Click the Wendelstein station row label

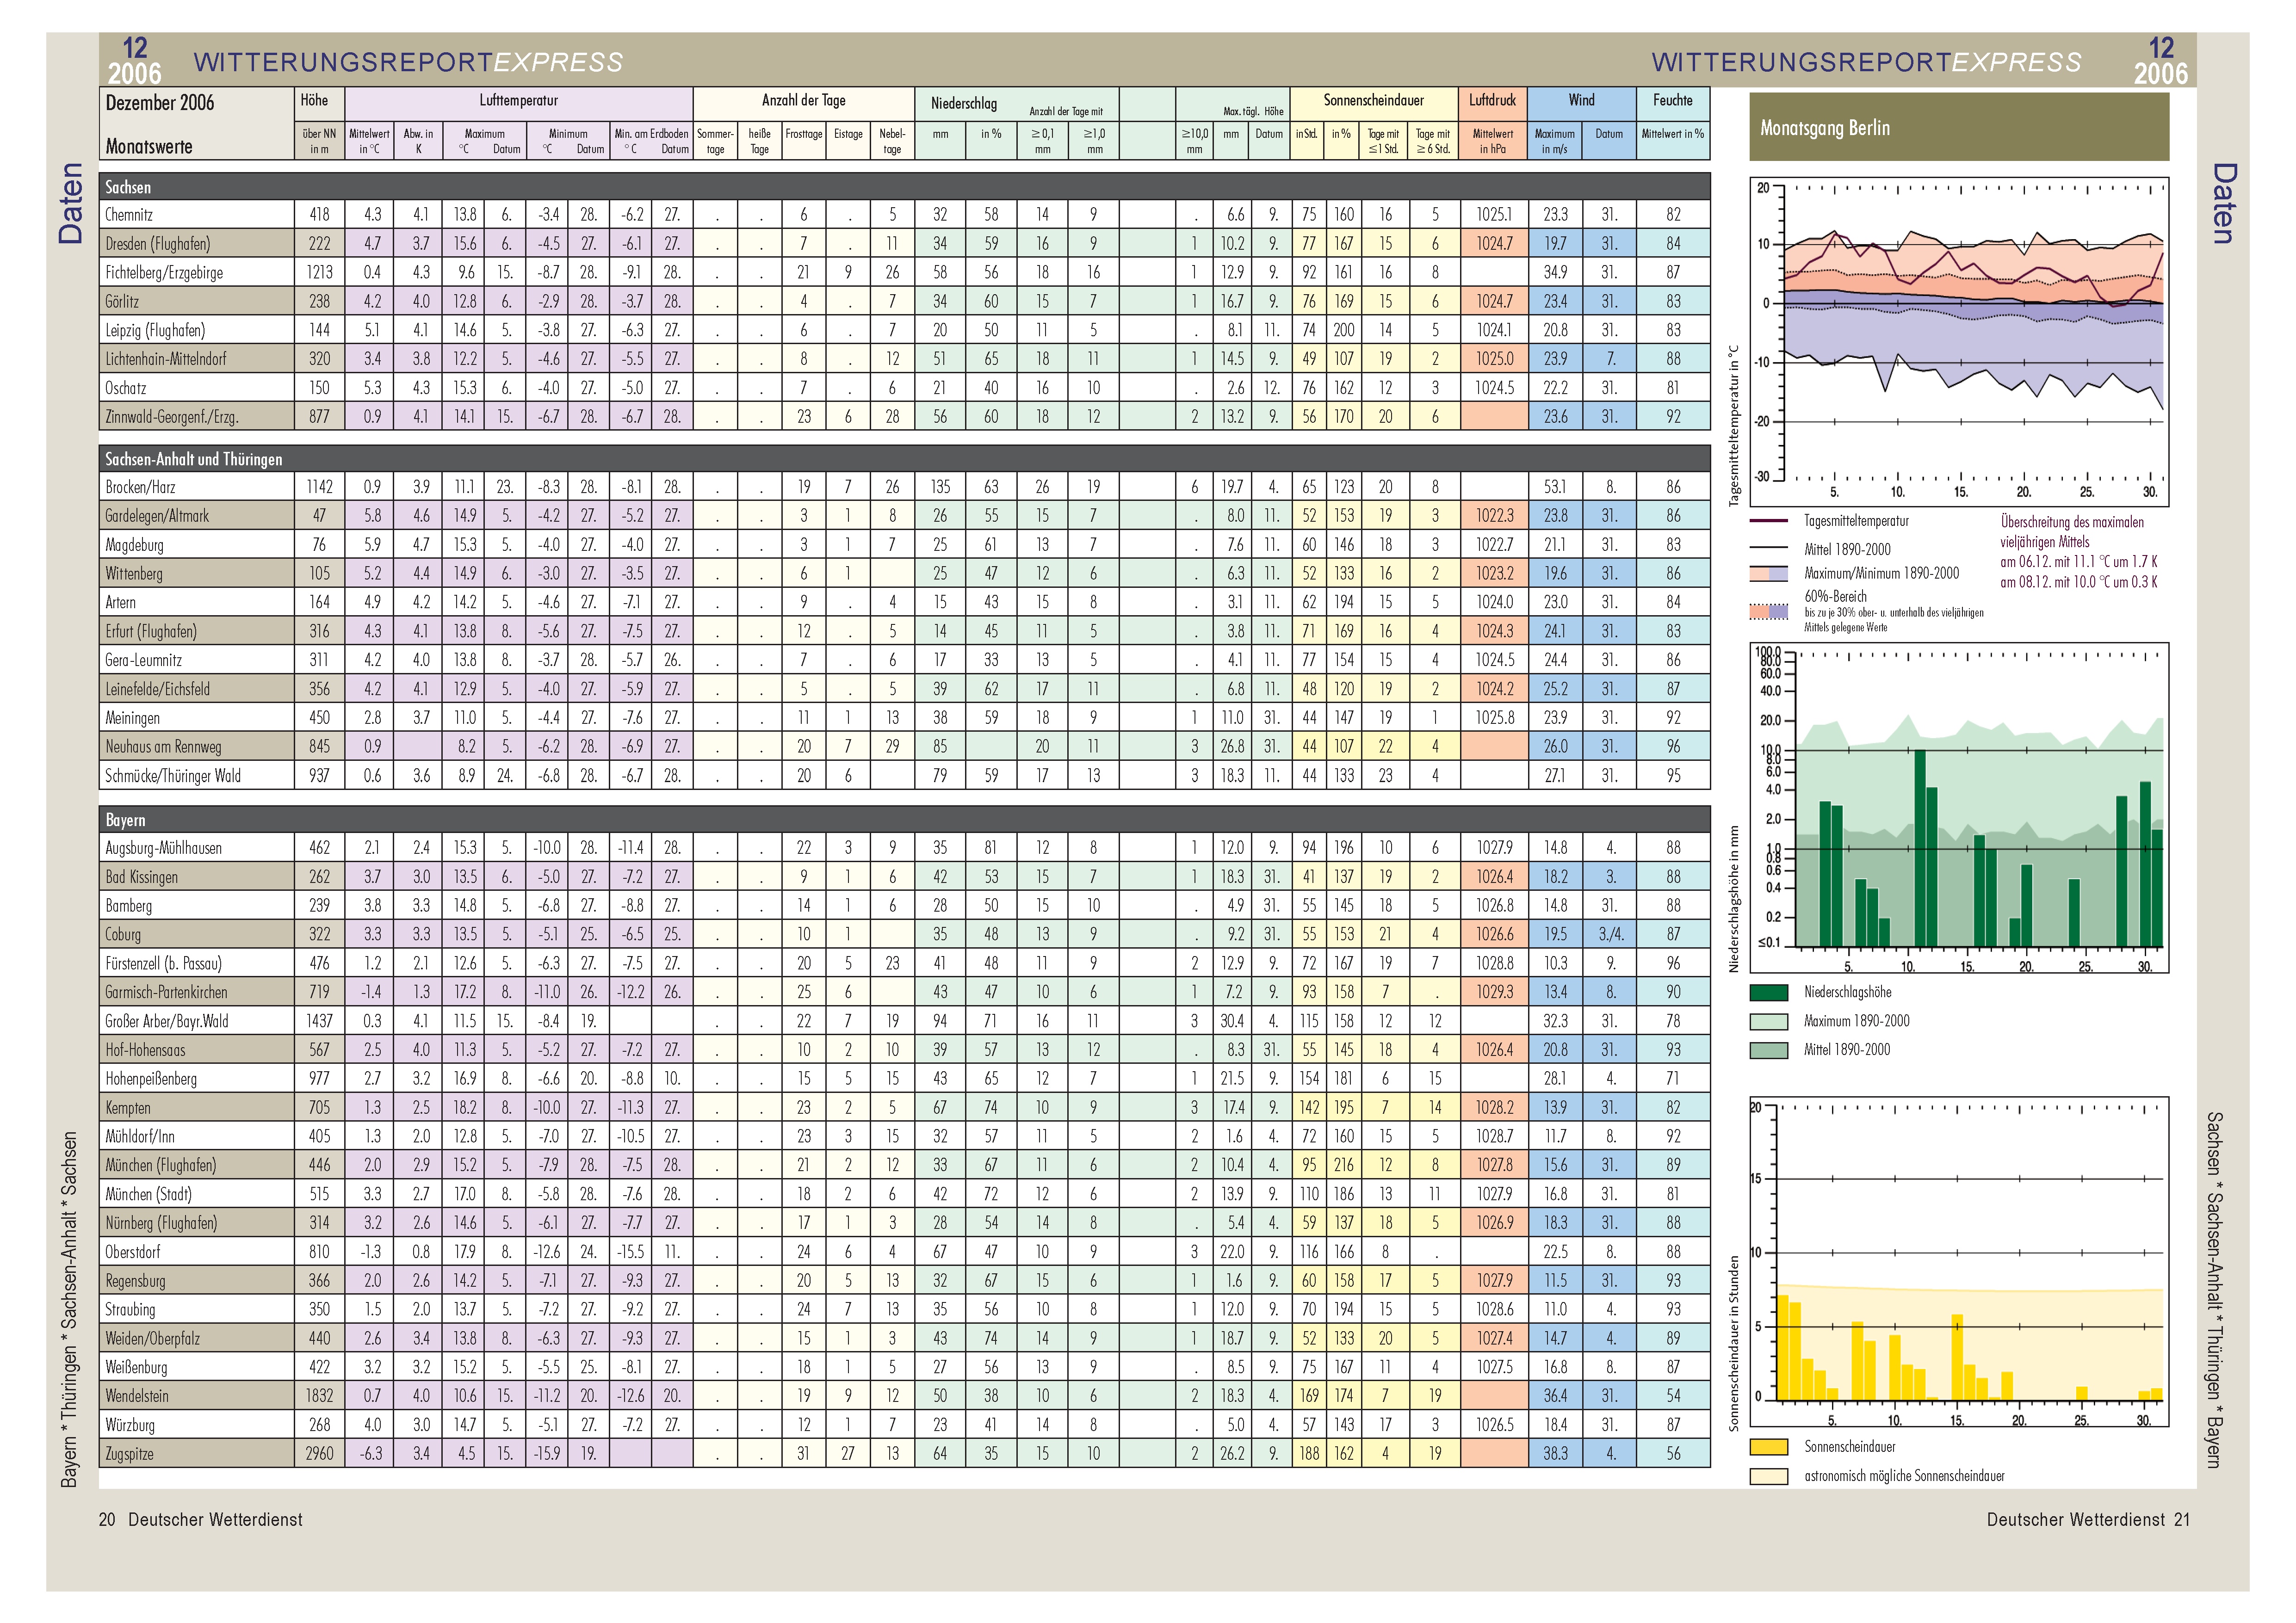pos(137,1396)
